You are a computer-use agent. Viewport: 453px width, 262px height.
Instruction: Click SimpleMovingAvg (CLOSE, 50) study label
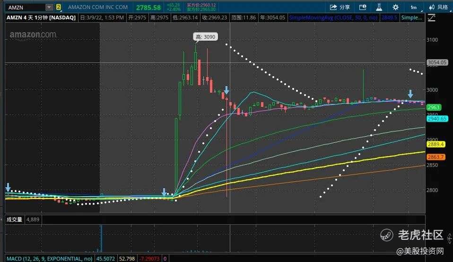(x=333, y=17)
